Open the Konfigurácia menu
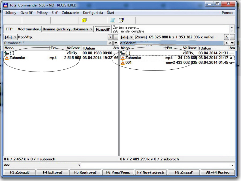 [93, 13]
